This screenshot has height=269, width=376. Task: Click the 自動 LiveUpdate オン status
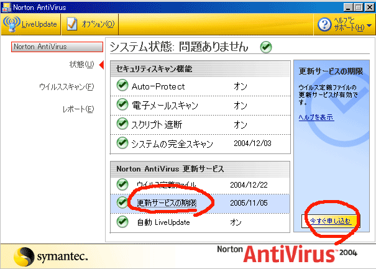pos(236,222)
